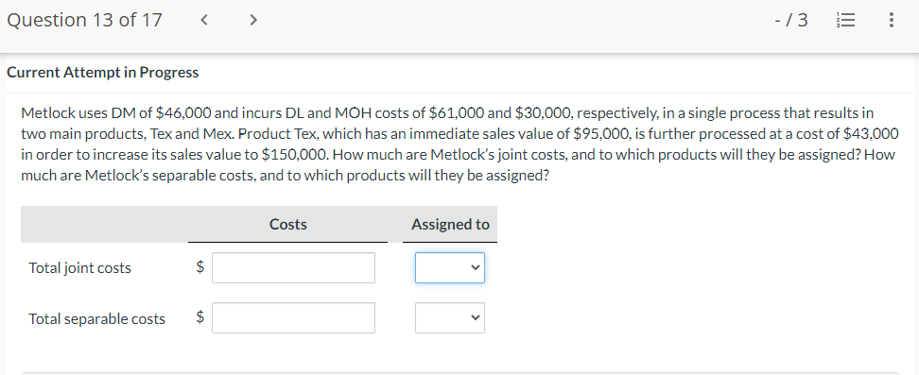
Task: Click the - / 3 score text
Action: (790, 21)
